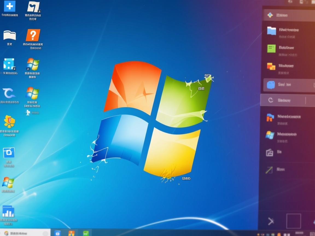Click the empty square button at panel bottom
The image size is (315, 236).
294,221
